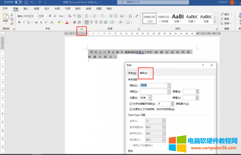The height and width of the screenshot is (155, 241).
Task: Click the Bold formatting icon
Action: tap(19, 22)
